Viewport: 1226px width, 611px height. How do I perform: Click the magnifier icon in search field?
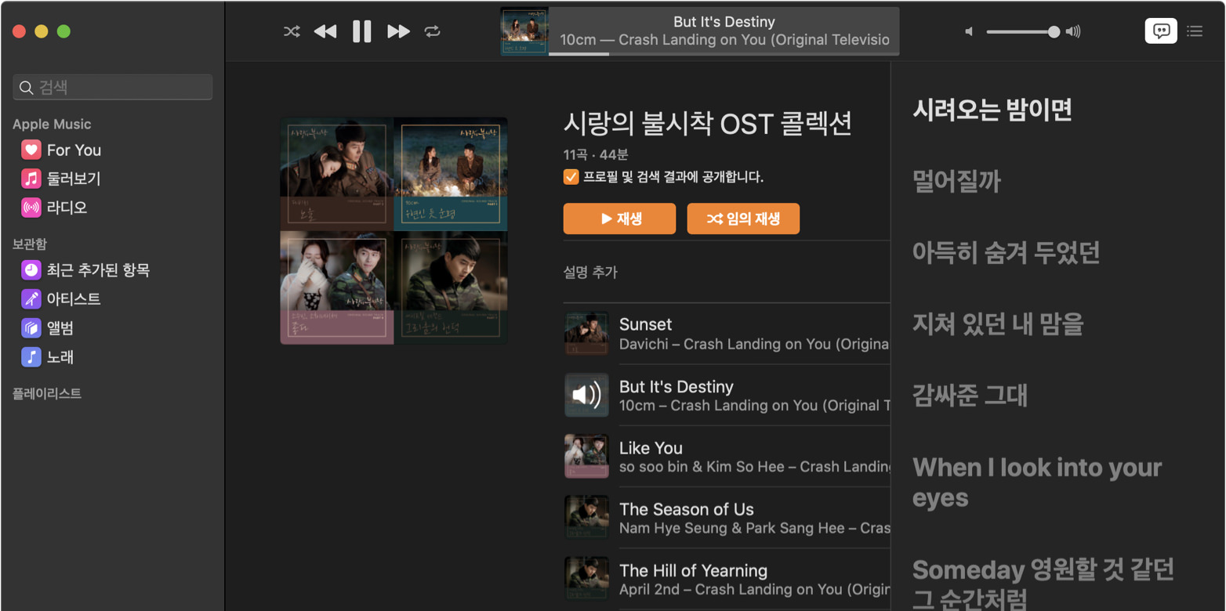pyautogui.click(x=27, y=88)
